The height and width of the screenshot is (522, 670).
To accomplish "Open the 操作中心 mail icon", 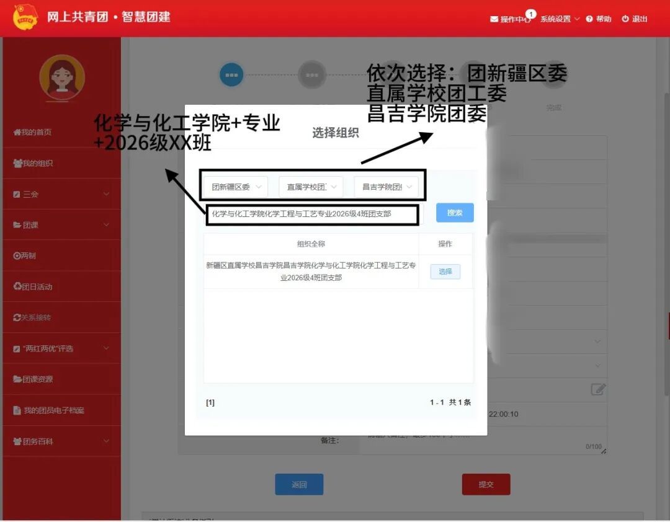I will point(494,19).
